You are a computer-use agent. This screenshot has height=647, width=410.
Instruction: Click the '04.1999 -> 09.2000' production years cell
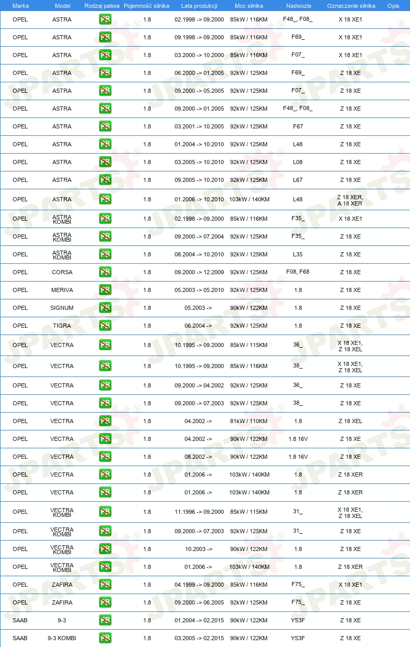pos(199,585)
